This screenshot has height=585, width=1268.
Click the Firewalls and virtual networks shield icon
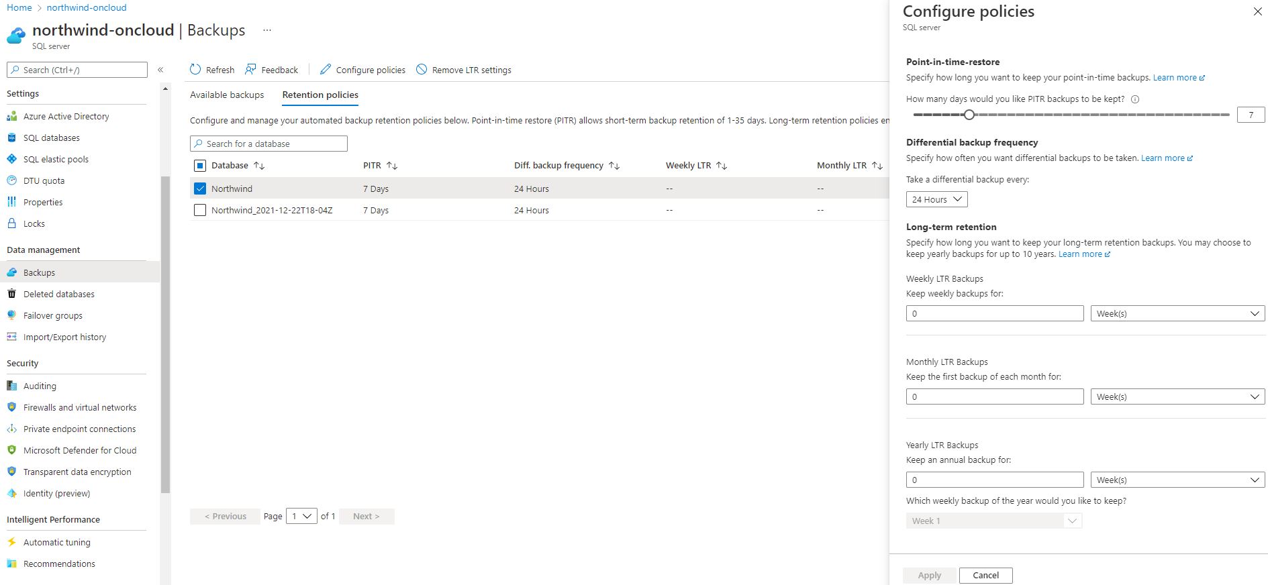11,407
